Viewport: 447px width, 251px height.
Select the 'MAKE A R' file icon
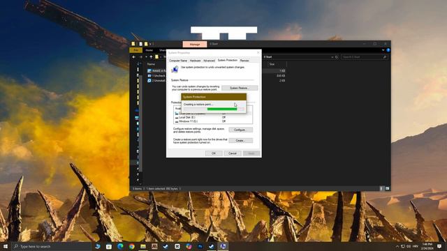[149, 70]
